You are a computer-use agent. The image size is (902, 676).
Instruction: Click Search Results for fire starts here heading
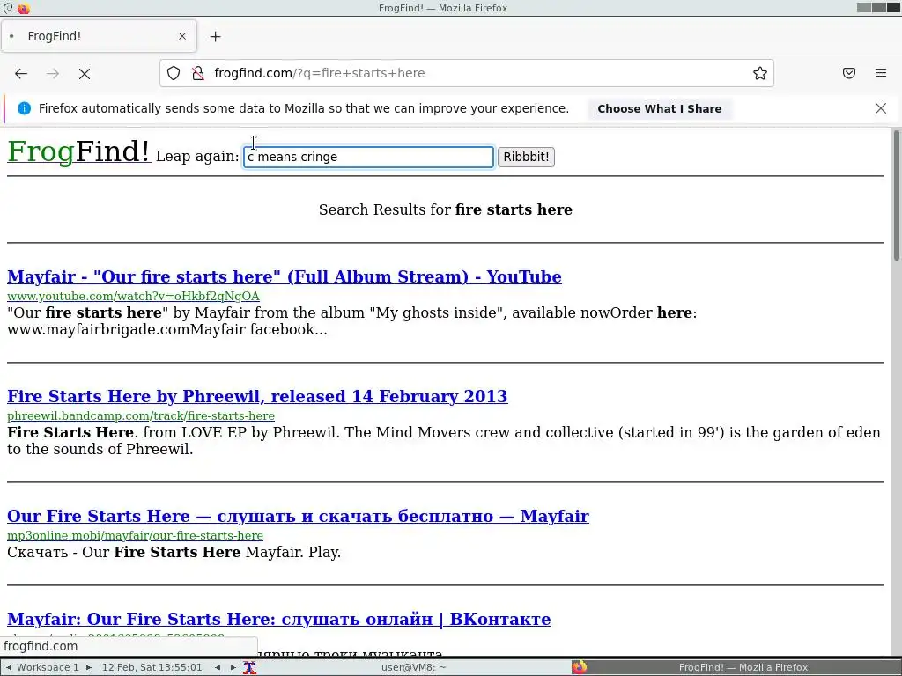point(445,209)
